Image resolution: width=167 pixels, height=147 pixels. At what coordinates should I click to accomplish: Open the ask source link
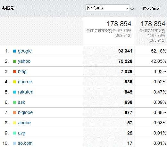pyautogui.click(x=21, y=102)
